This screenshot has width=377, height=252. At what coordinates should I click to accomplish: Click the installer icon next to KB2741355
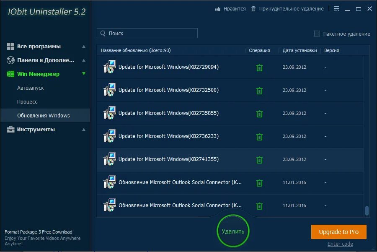point(110,159)
